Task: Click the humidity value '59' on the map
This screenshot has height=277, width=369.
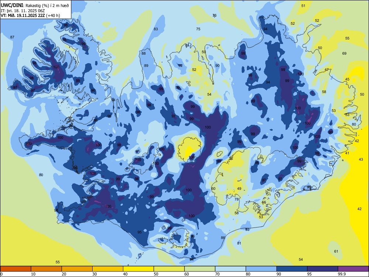Action: point(204,52)
